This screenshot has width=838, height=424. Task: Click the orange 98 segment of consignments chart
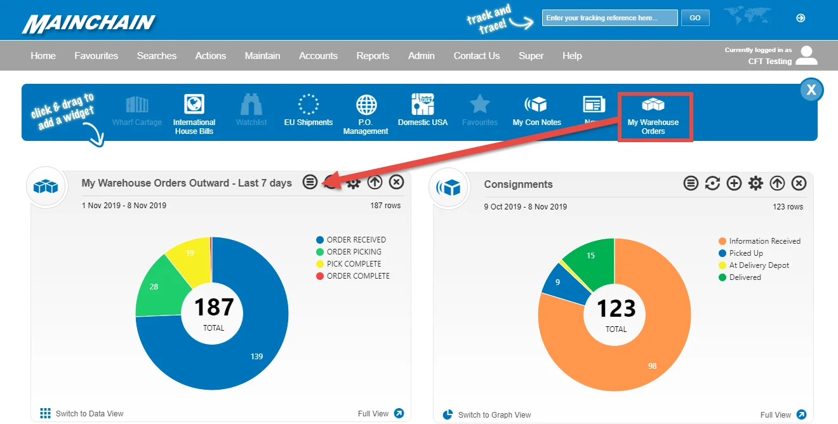pyautogui.click(x=652, y=366)
